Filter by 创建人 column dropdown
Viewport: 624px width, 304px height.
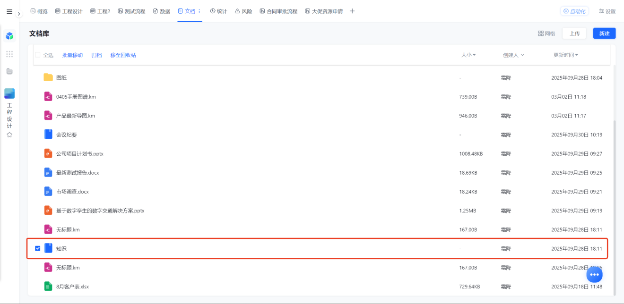click(513, 55)
